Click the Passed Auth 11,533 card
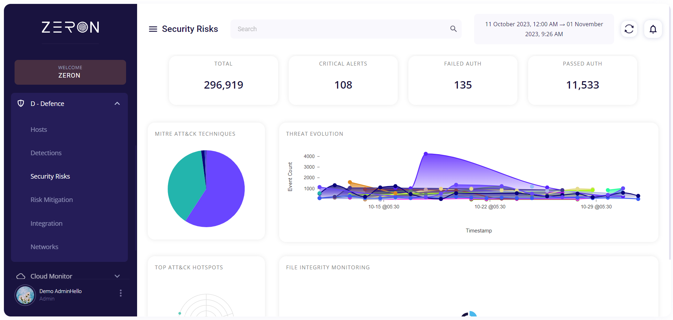 (x=582, y=80)
